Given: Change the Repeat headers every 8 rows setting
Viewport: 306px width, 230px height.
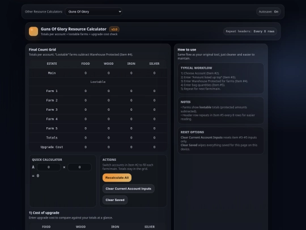Looking at the screenshot, I should tap(250, 31).
